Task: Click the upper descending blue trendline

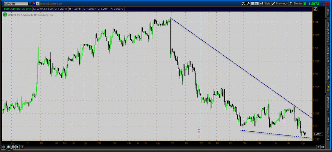Action: click(x=241, y=68)
